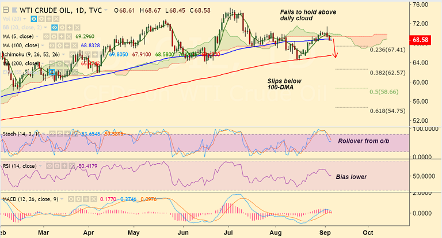The image size is (442, 238).
Task: Click plus icon beside MA (5, close)
Action: (x=62, y=36)
